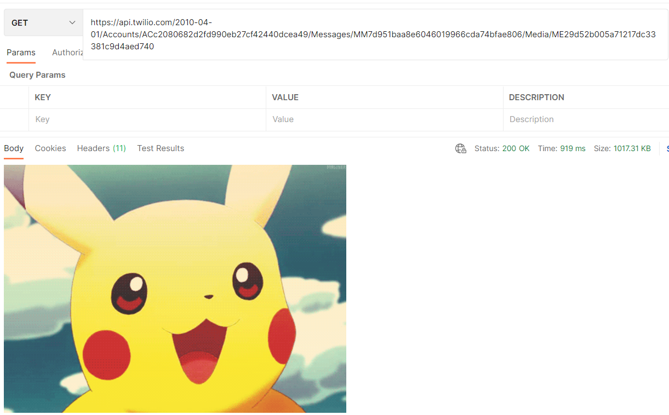The width and height of the screenshot is (669, 415).
Task: Click the network globe icon beside Status
Action: [461, 148]
